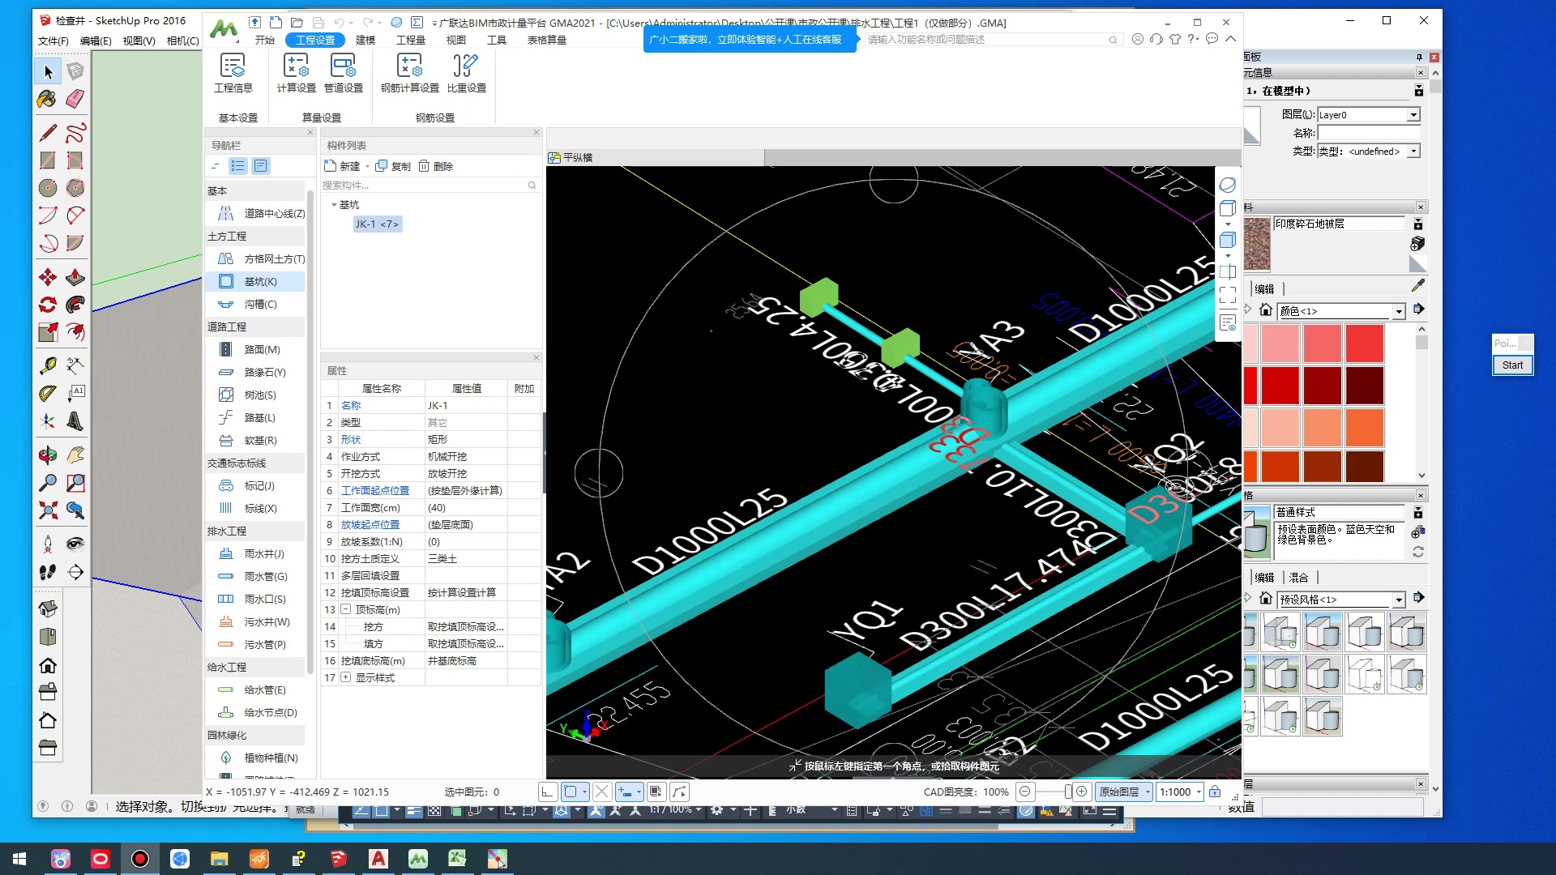Screen dimensions: 1556x875
Task: Open the 工程量 ribbon tab
Action: [x=410, y=40]
